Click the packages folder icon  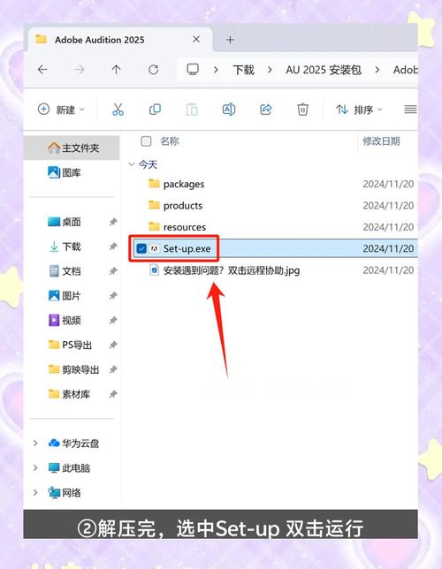[154, 184]
